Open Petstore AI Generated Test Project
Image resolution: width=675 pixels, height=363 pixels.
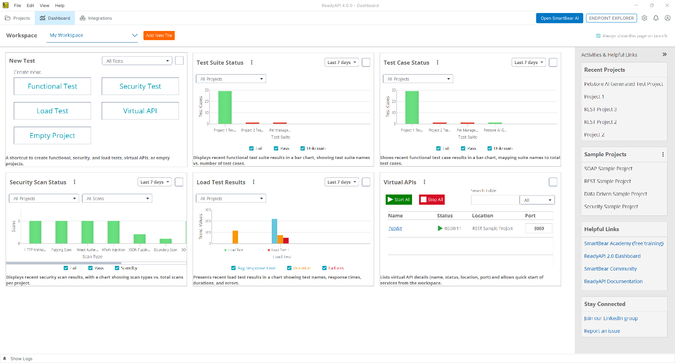click(623, 84)
